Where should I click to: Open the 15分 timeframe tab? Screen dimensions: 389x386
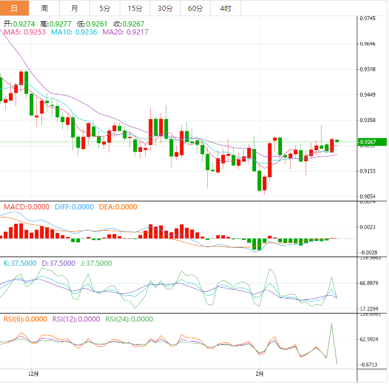135,8
